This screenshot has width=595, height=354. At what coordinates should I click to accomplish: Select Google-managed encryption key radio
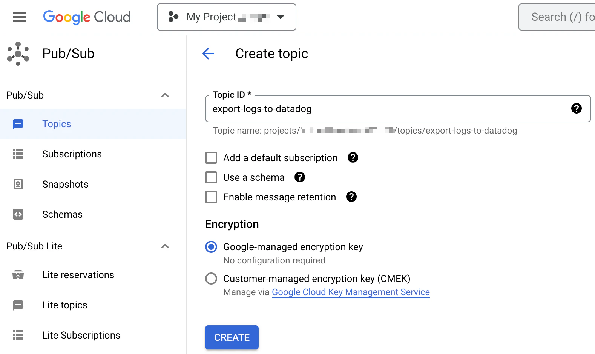coord(211,247)
